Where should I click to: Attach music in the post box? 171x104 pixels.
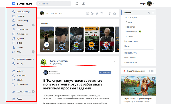(x=97, y=13)
